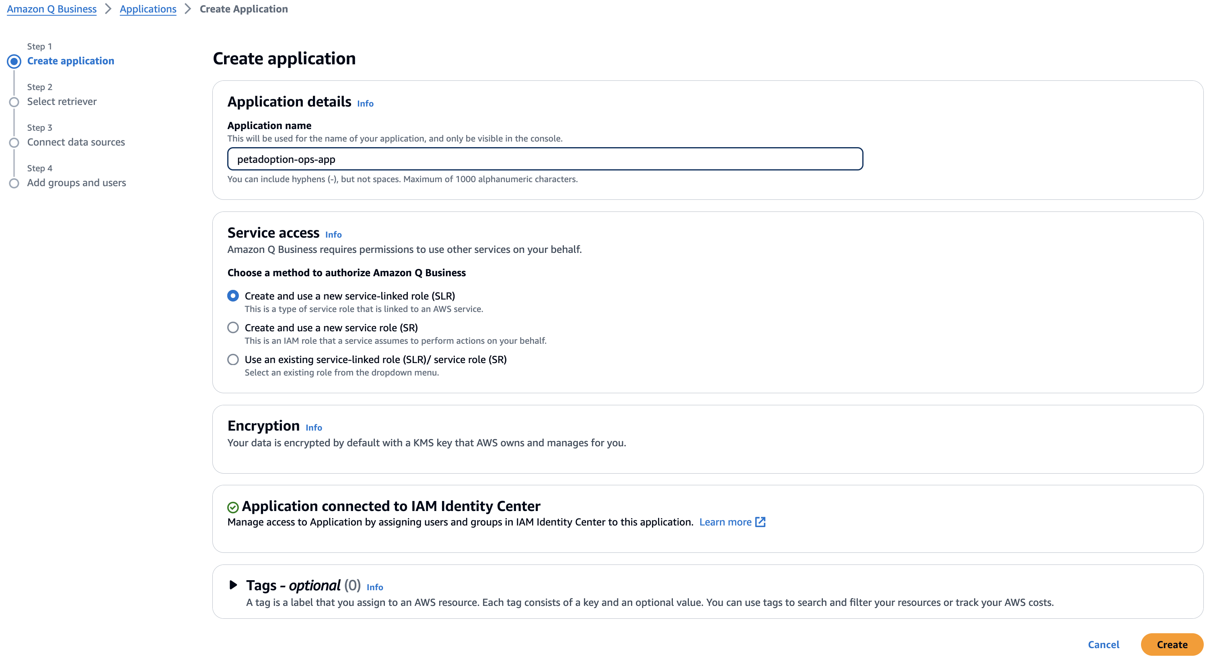Click the Step 4 progress circle indicator

14,183
